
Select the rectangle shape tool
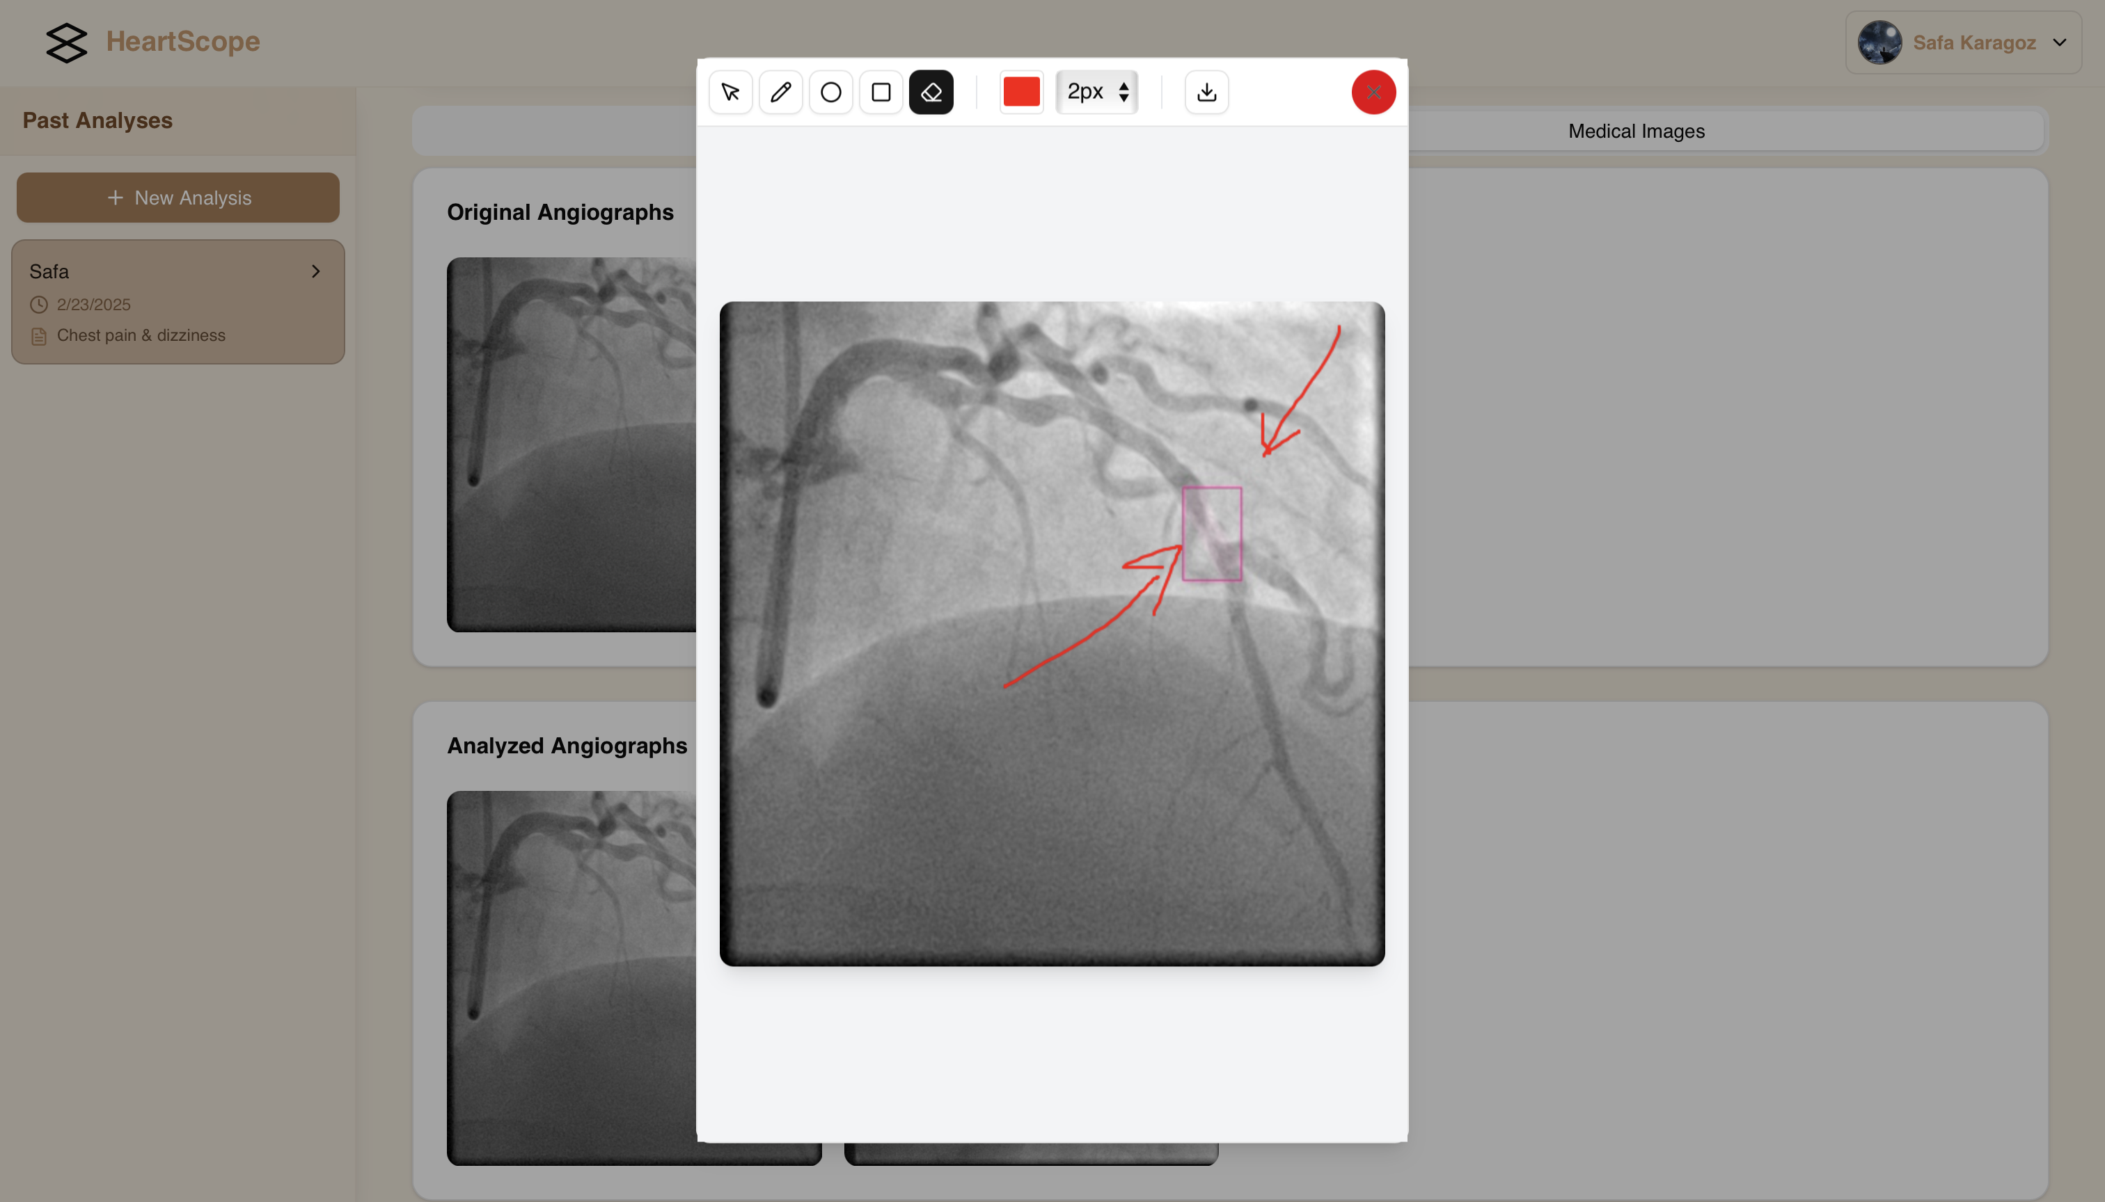[881, 92]
